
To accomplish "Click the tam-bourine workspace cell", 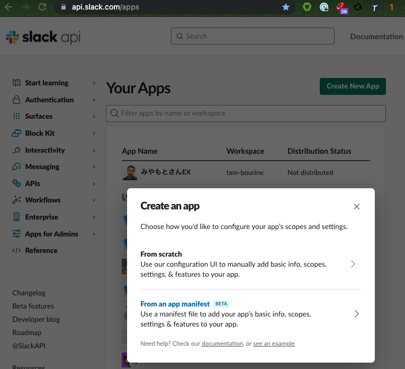I will pos(245,172).
